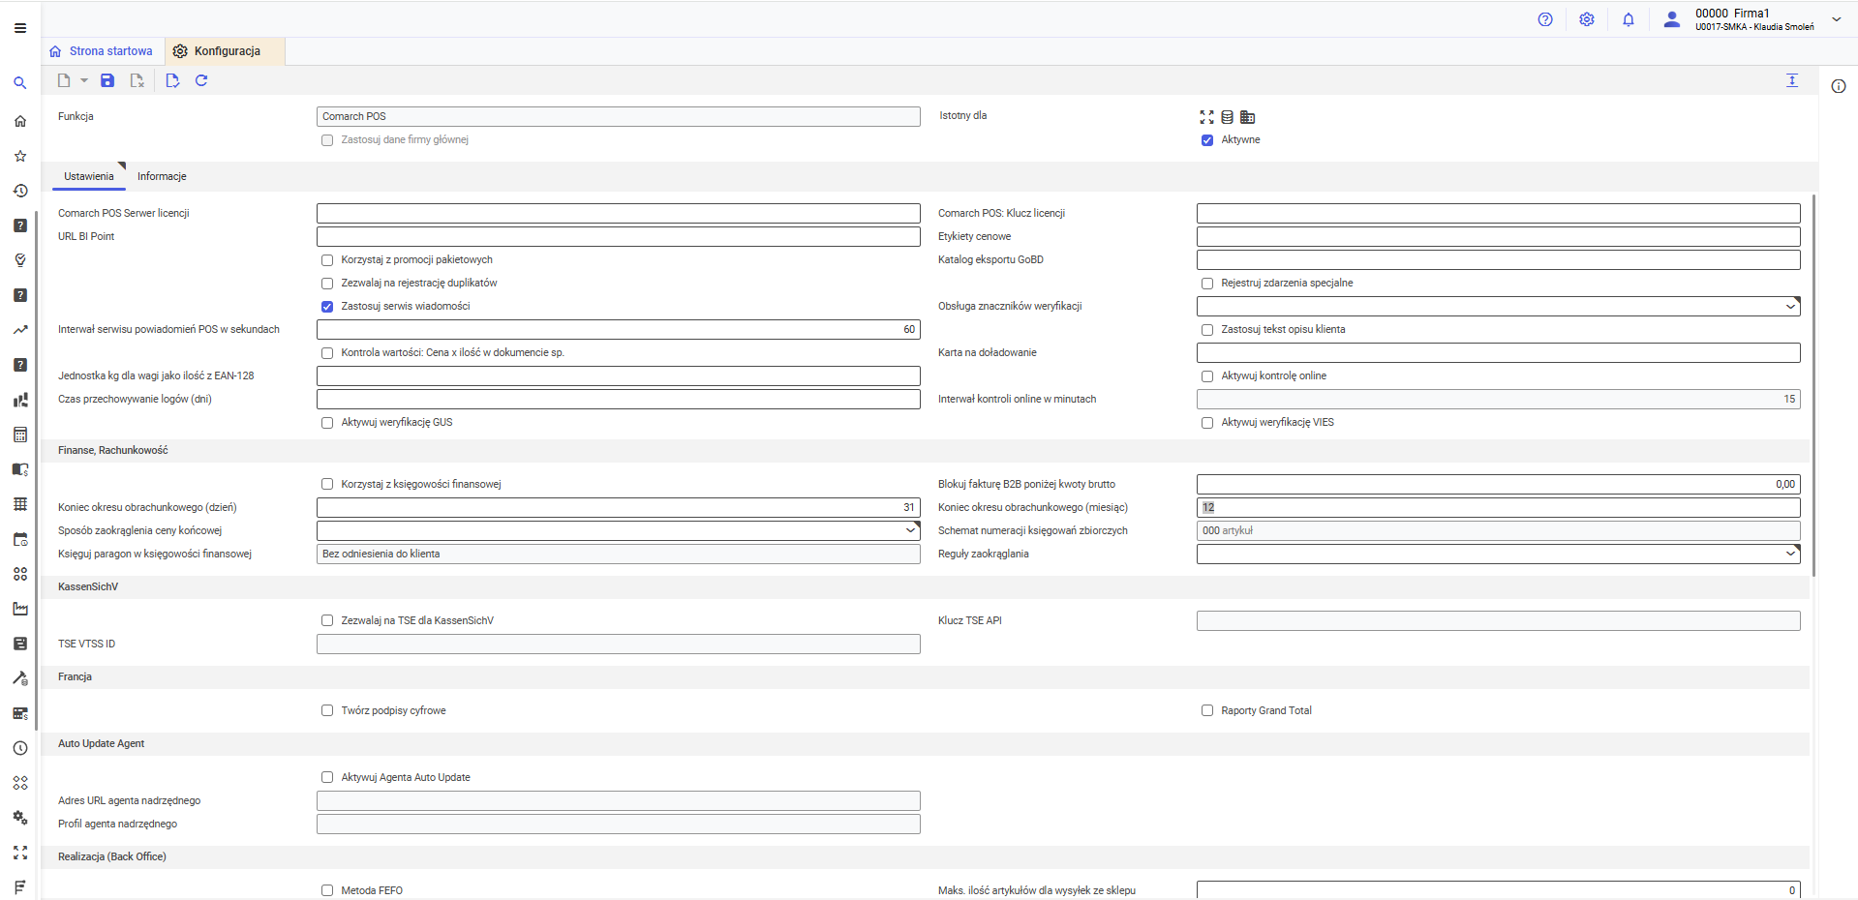Click the Koniec okresu obrachunkowego (dzień) field

point(619,507)
